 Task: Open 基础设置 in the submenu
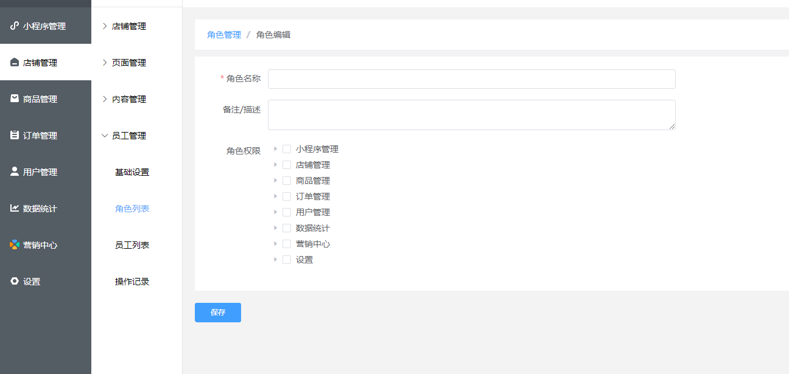(132, 172)
